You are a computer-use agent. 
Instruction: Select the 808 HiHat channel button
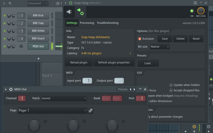coord(38,31)
